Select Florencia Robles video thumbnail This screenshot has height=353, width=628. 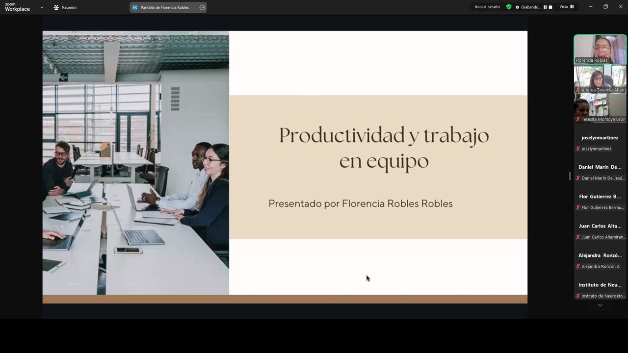600,49
